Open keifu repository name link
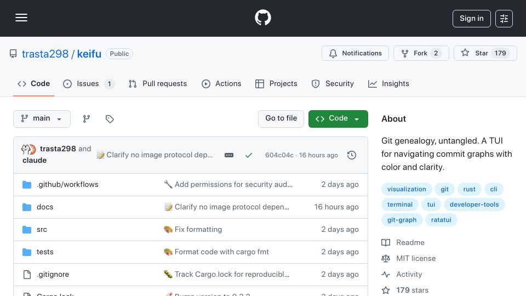 click(x=89, y=54)
